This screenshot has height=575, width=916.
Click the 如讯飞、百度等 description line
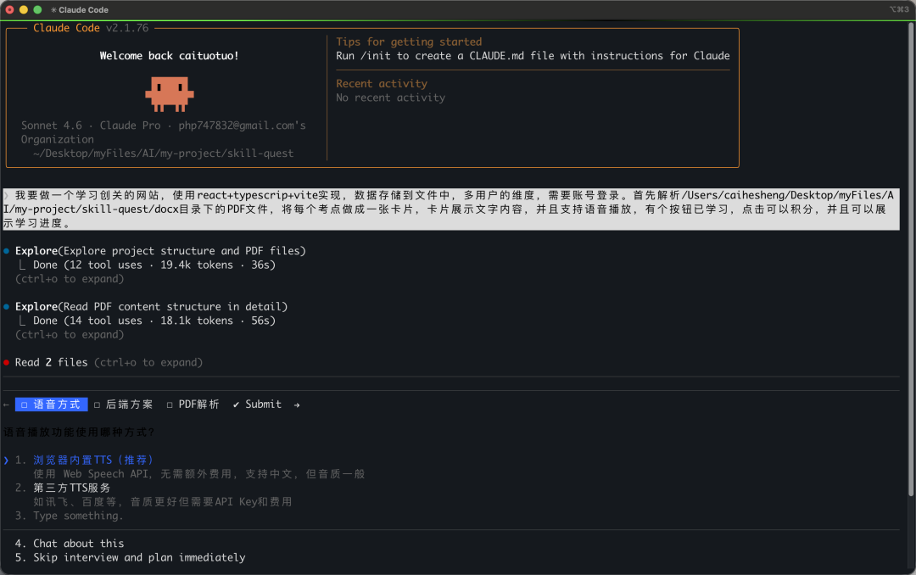coord(162,502)
